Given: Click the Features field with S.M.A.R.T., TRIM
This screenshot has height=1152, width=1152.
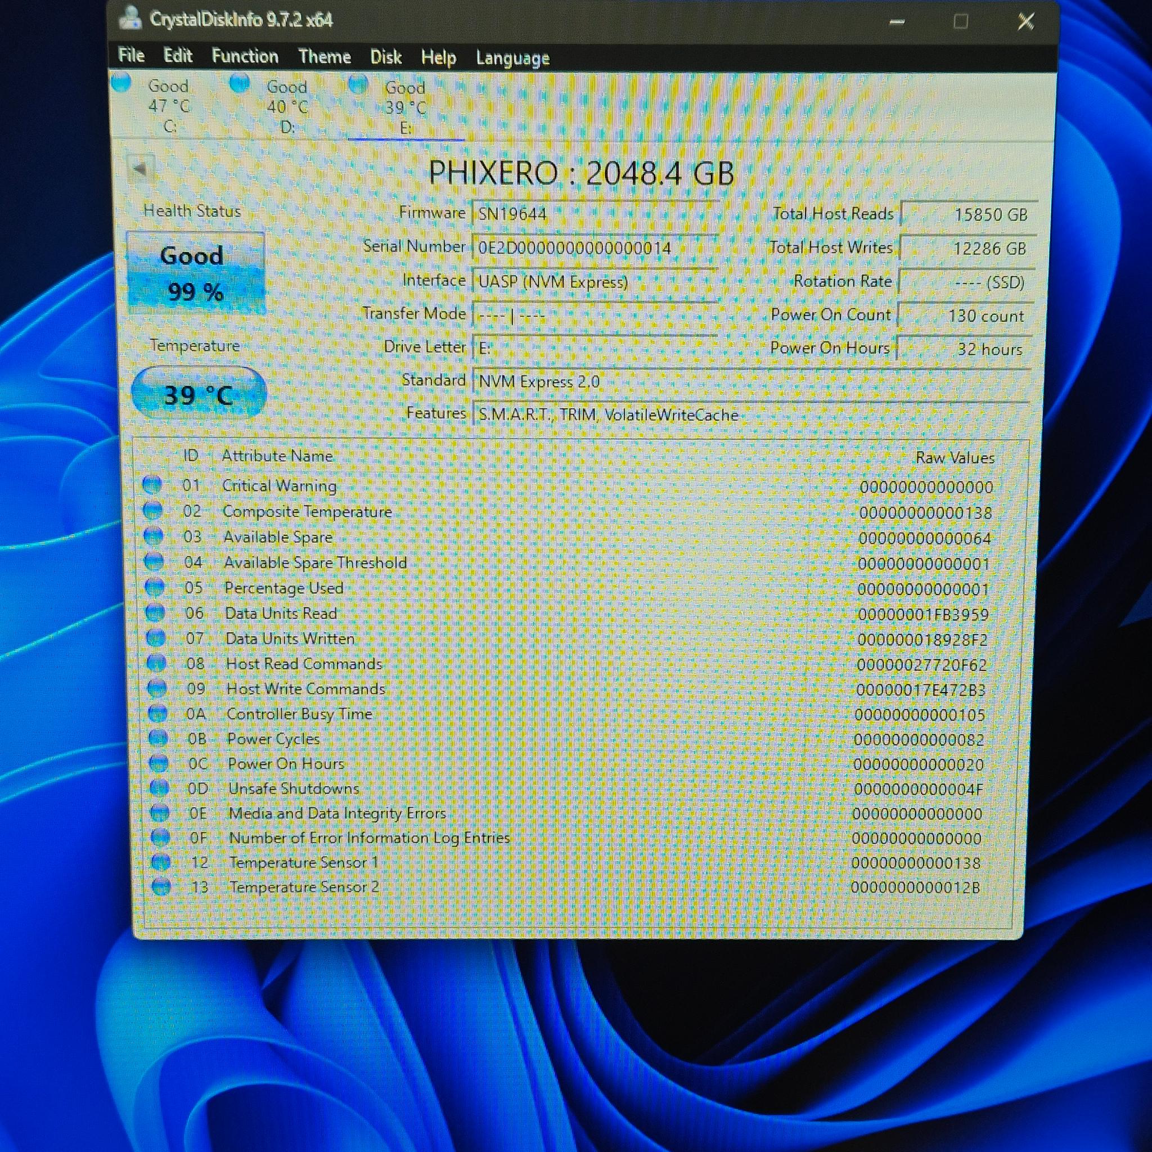Looking at the screenshot, I should [x=751, y=415].
